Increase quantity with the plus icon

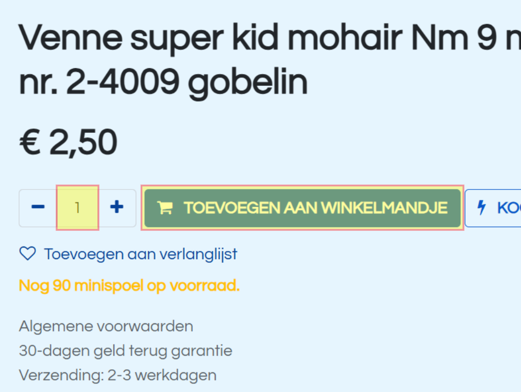coord(117,207)
